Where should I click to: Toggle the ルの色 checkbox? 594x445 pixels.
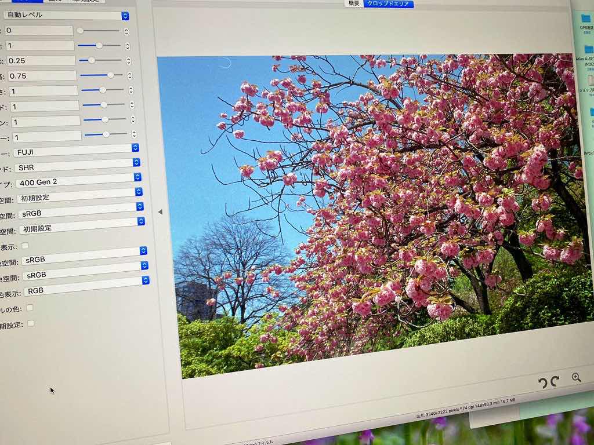pyautogui.click(x=30, y=308)
